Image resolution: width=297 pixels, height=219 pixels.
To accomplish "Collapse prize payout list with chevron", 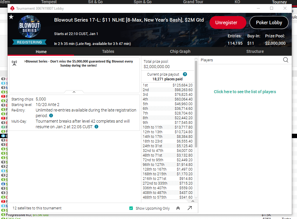I will (x=193, y=201).
